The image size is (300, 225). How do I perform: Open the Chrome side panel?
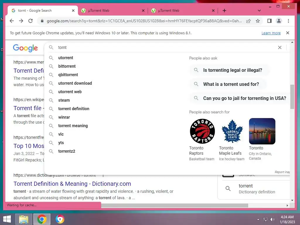tap(270, 21)
